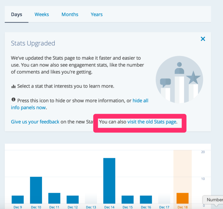The width and height of the screenshot is (223, 209).
Task: Click hide all info panels now link
Action: (140, 101)
